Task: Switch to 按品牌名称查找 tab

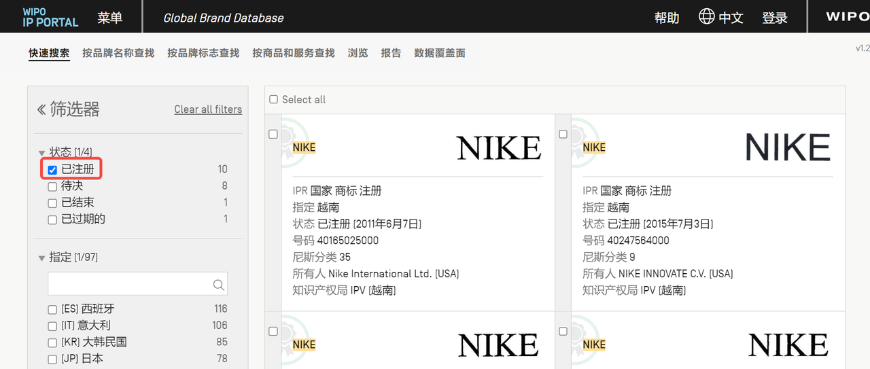Action: [x=118, y=53]
